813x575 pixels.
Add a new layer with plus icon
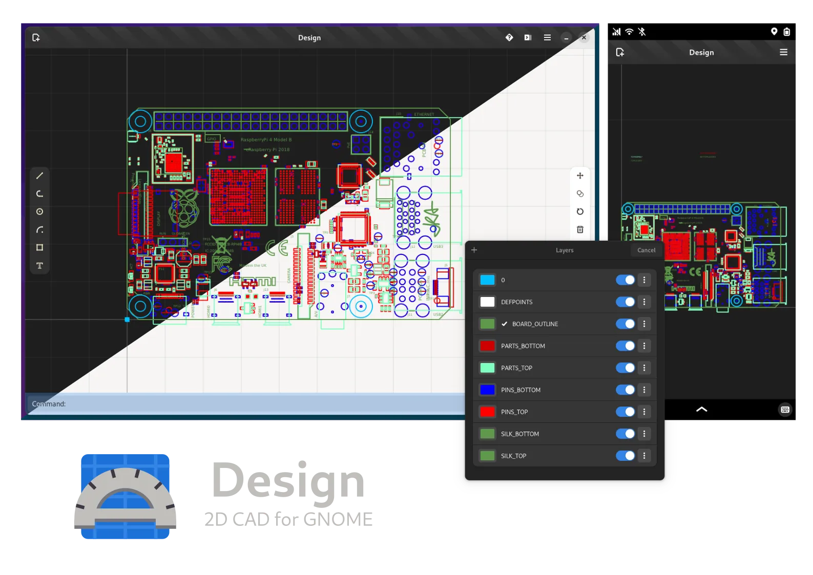tap(474, 250)
